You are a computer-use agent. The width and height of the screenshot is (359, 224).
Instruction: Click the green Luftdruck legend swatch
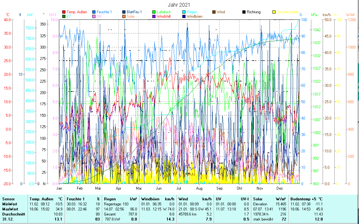coord(154,12)
